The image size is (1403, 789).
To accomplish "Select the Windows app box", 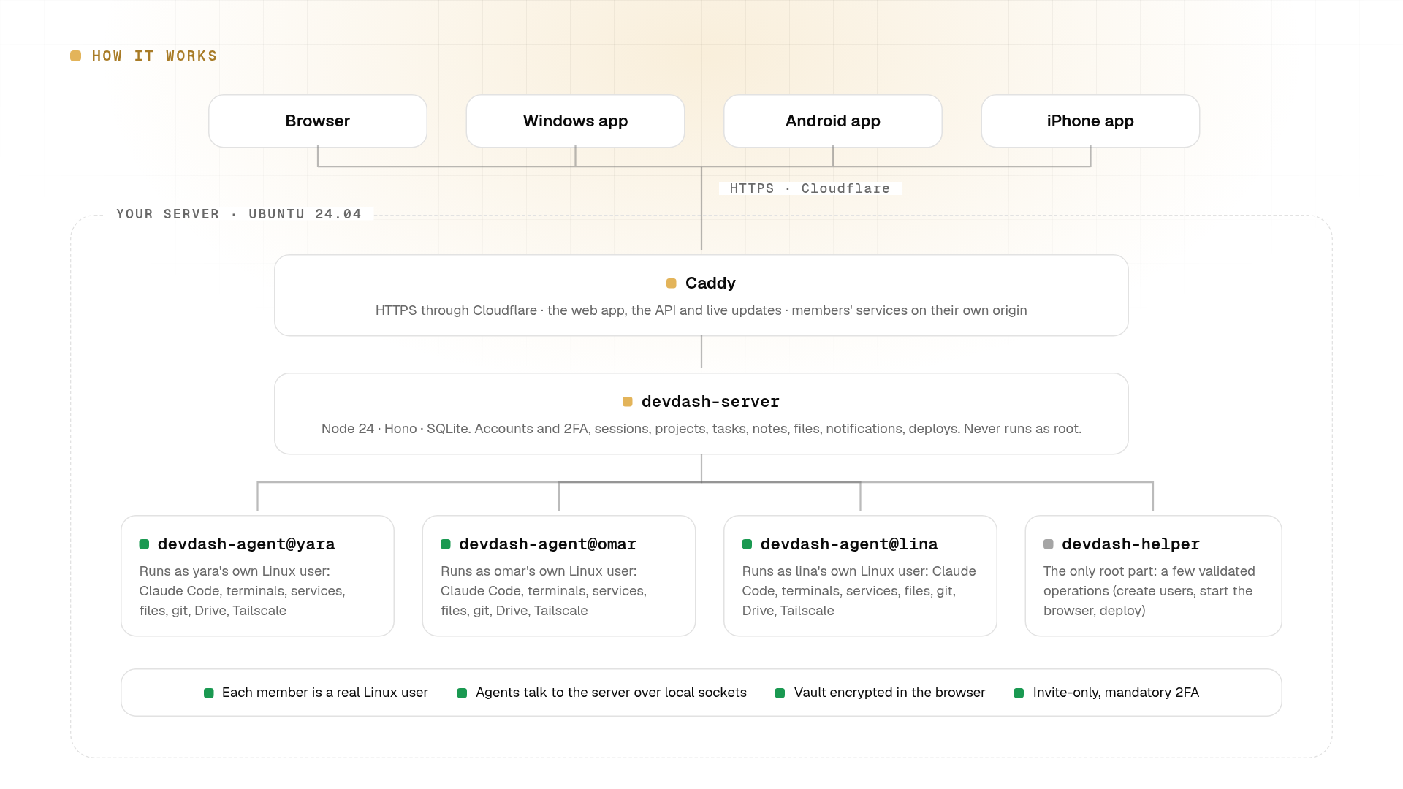I will point(575,121).
